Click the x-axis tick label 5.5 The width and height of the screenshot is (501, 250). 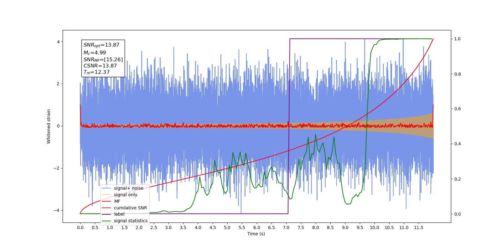242,227
